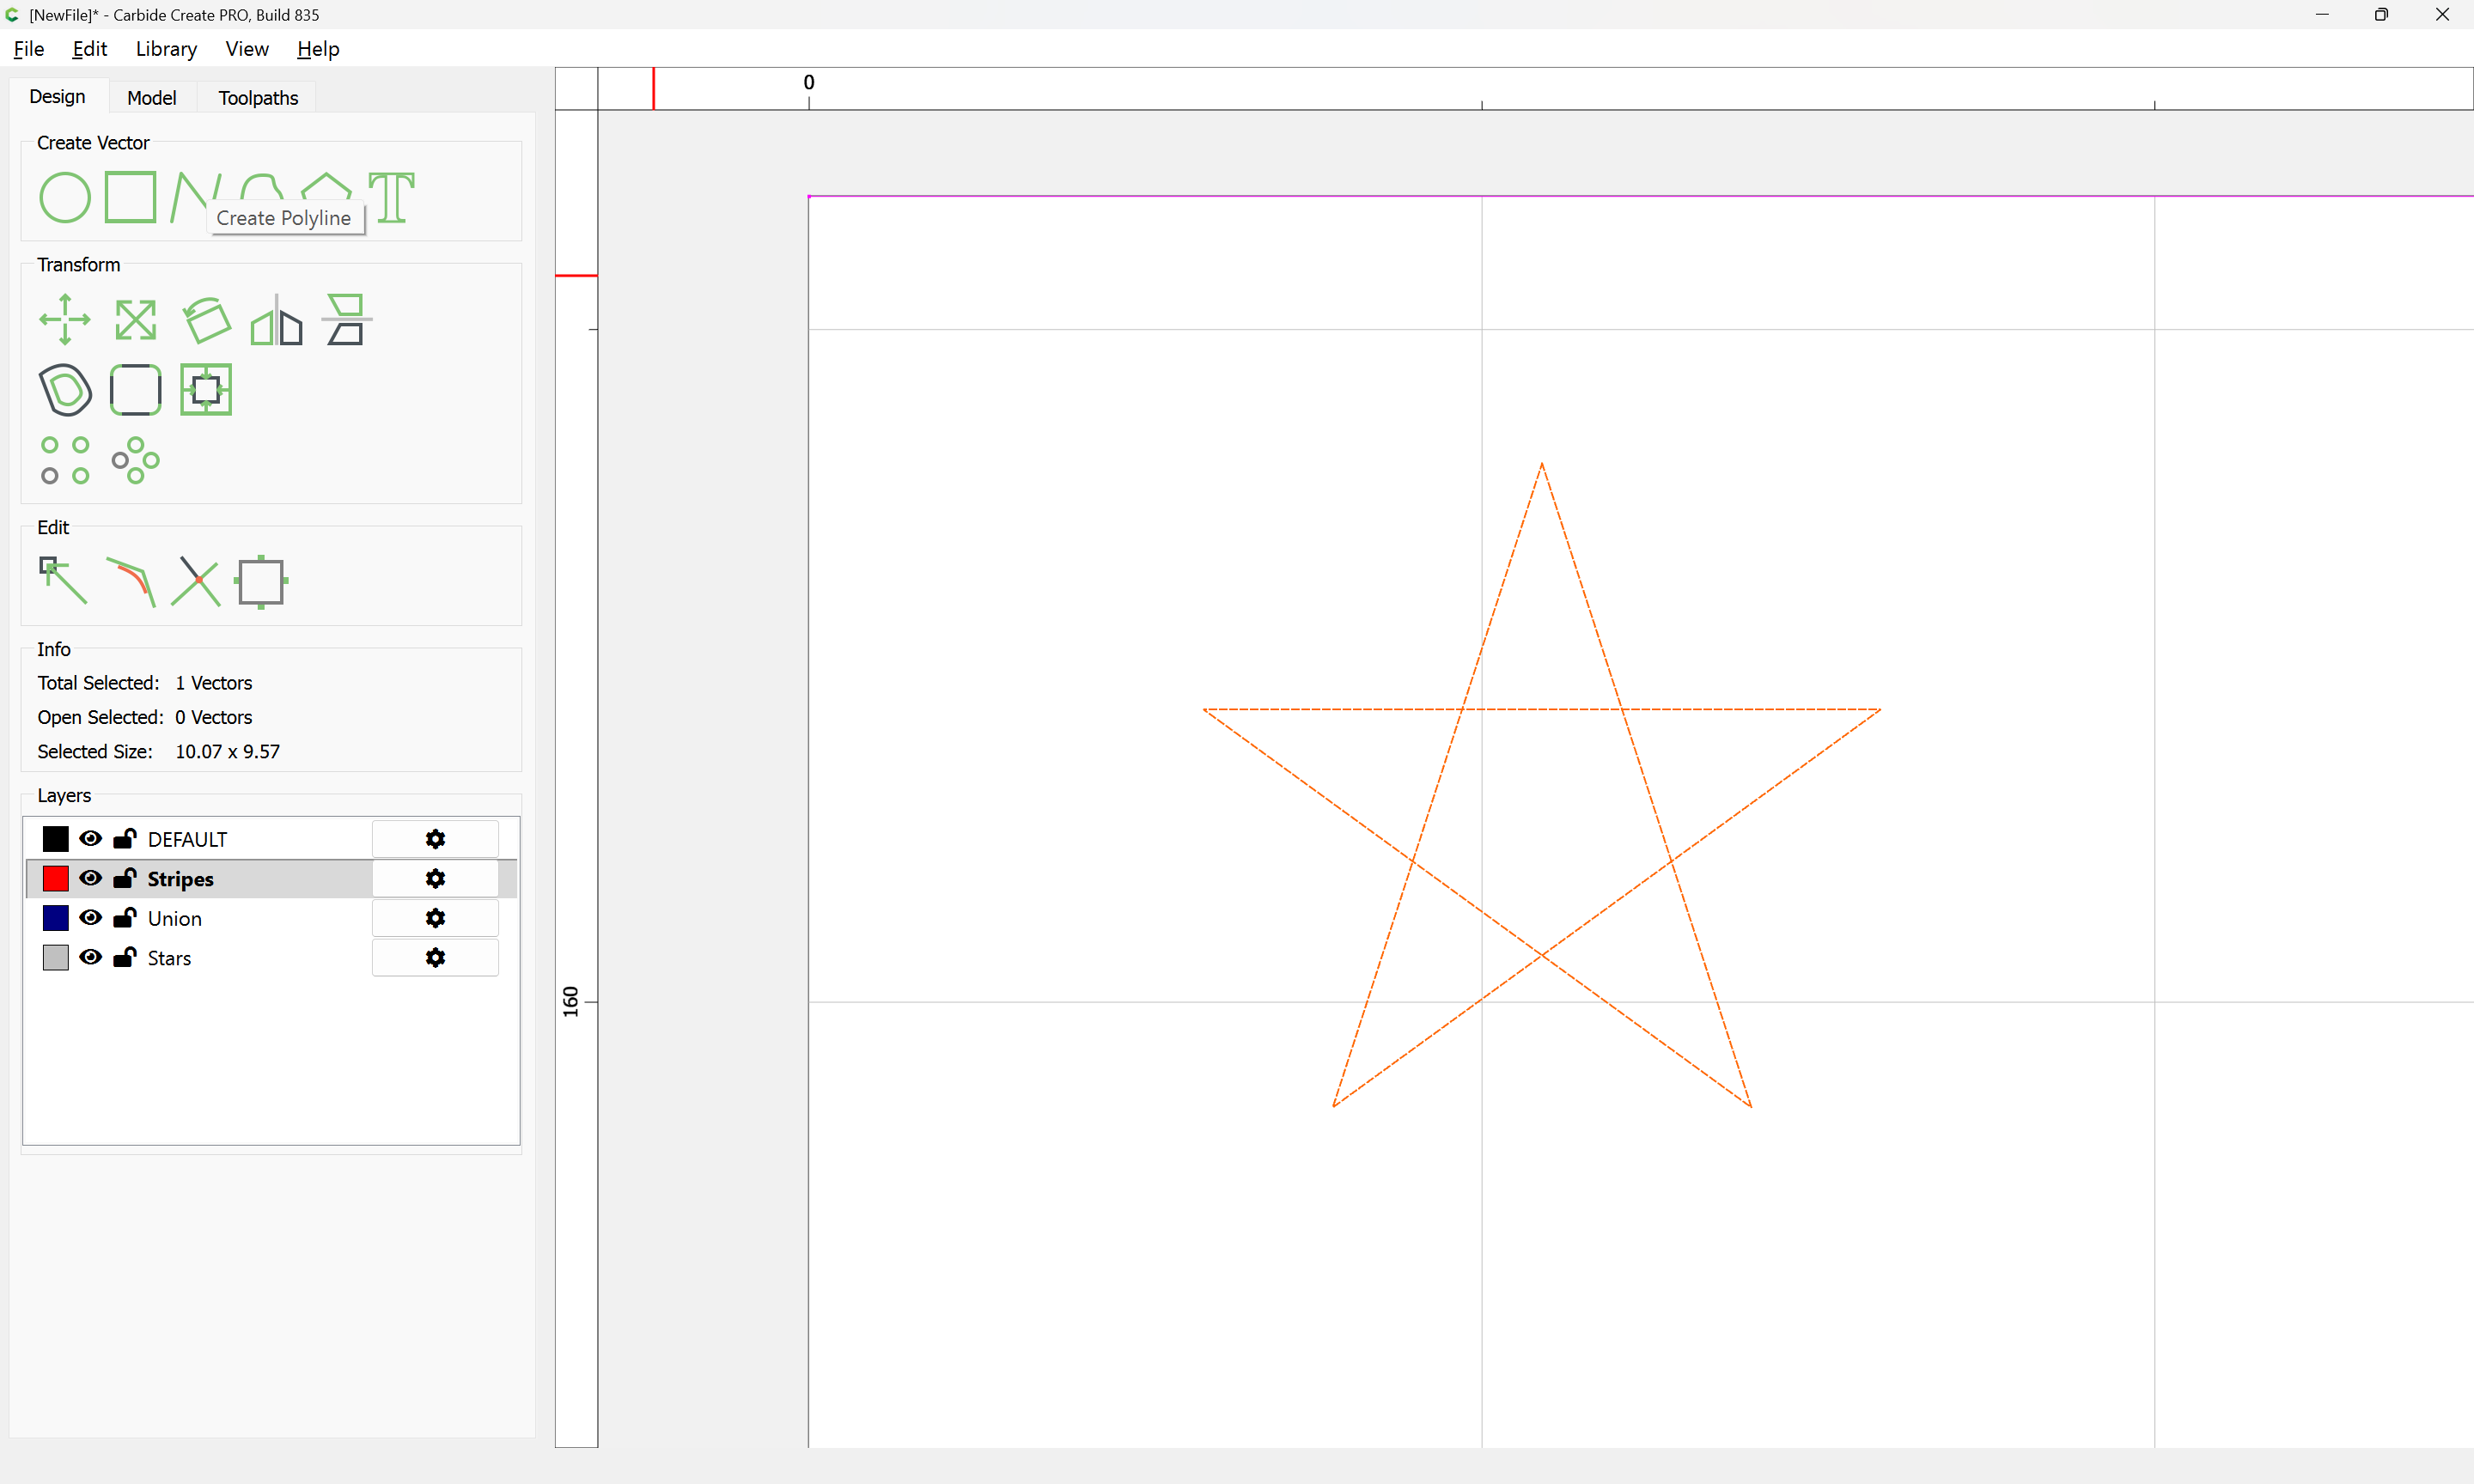
Task: Choose the Rotate transform tool
Action: click(x=206, y=320)
